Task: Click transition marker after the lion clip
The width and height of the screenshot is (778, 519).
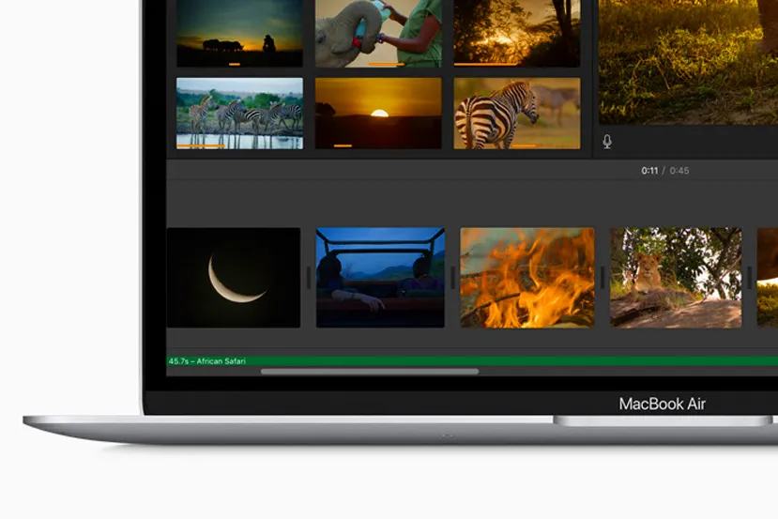Action: [749, 278]
